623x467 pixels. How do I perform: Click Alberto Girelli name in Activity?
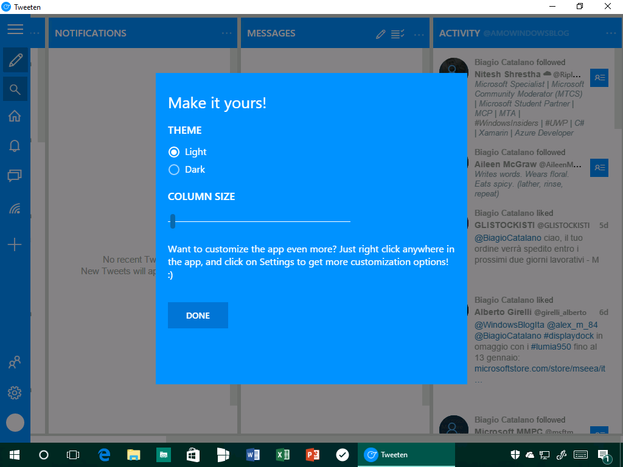coord(503,312)
